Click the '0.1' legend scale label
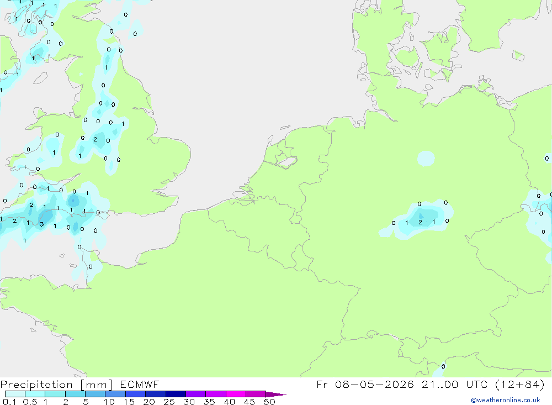The image size is (552, 405). [x=9, y=402]
